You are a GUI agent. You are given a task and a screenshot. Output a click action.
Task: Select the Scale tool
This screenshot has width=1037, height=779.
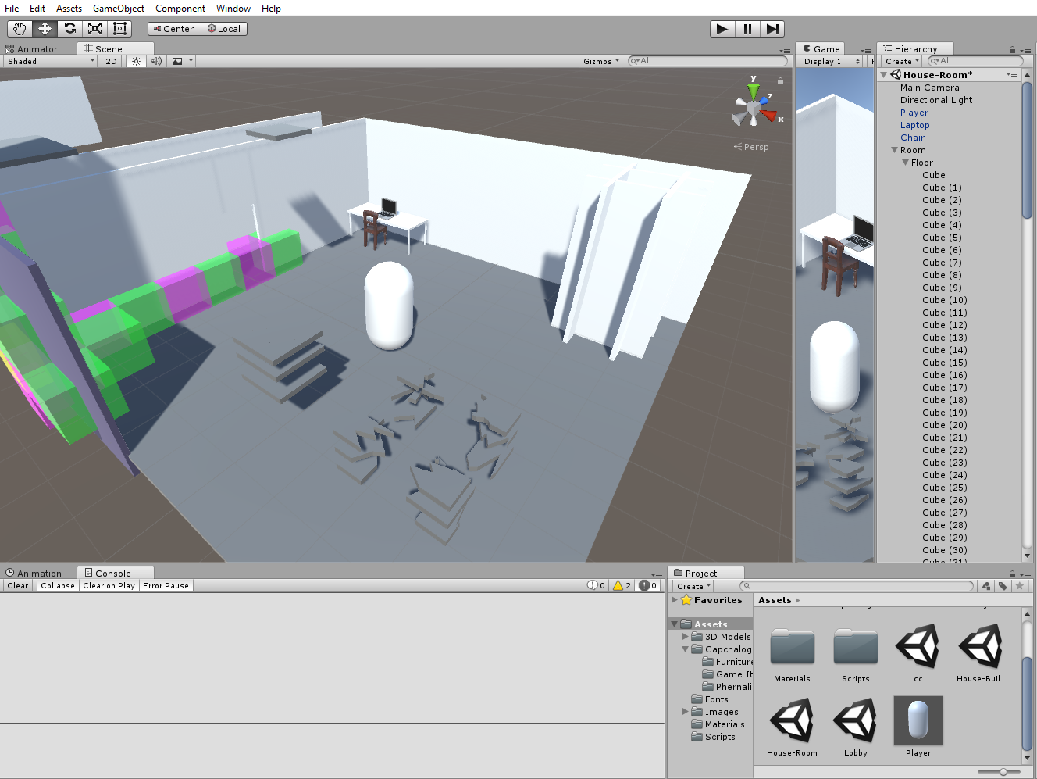94,29
